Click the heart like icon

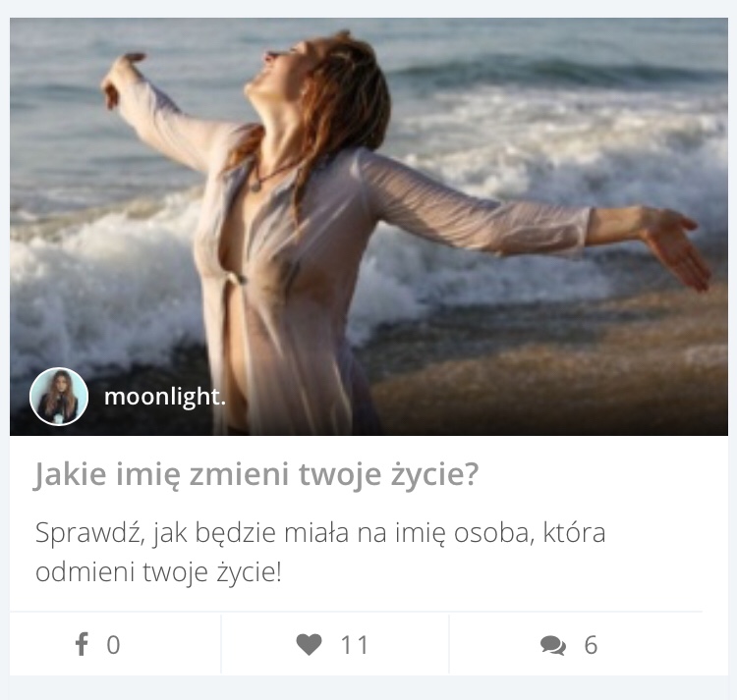[309, 645]
